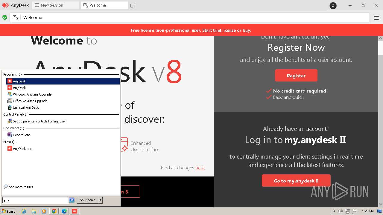Click the Enhanced User Interface sparkle icon
Screen dimensions: 383x215
click(x=124, y=145)
